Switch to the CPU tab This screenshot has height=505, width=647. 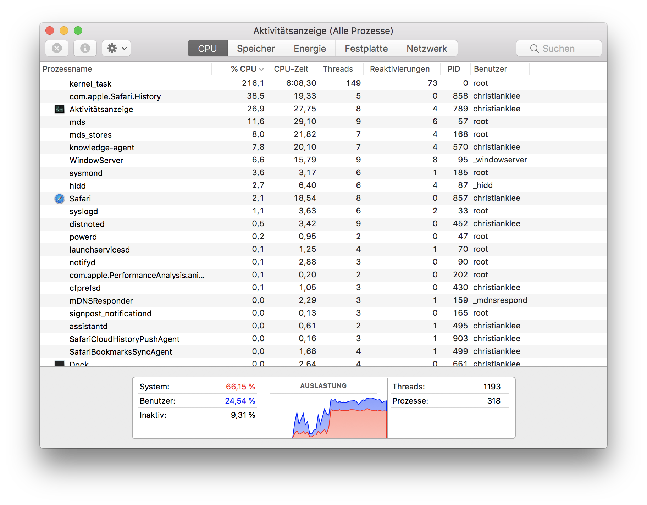[x=208, y=48]
